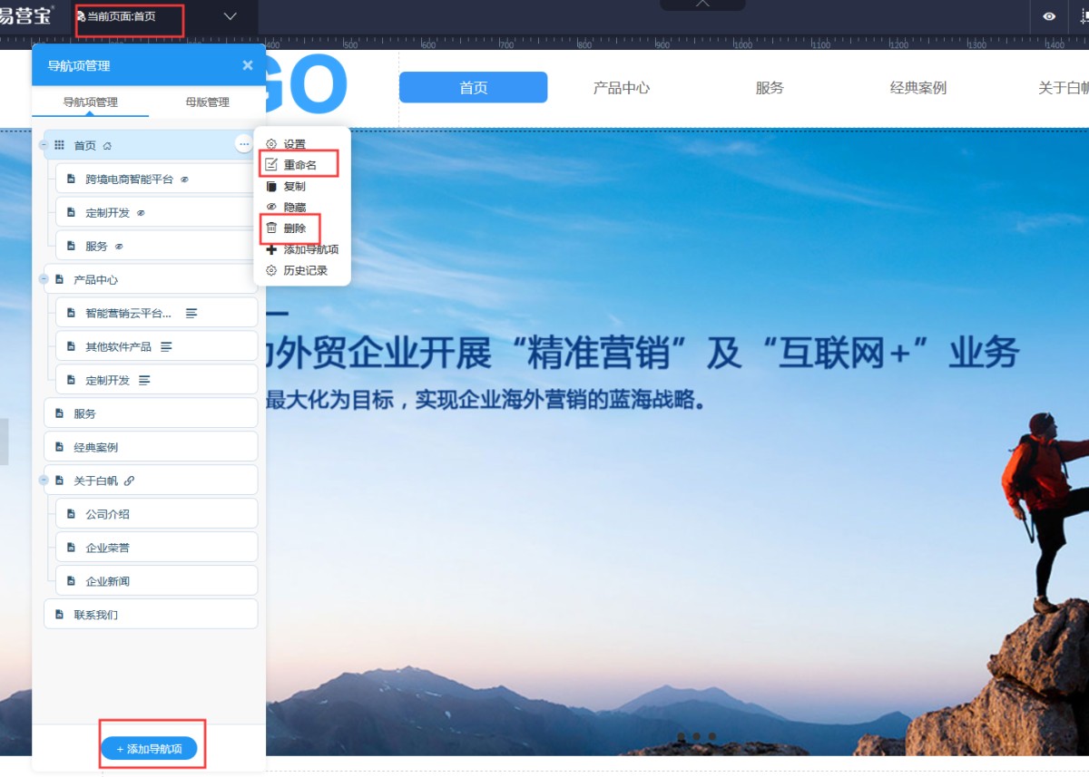The width and height of the screenshot is (1089, 777).
Task: Click the banner carousel's first dot
Action: (681, 736)
